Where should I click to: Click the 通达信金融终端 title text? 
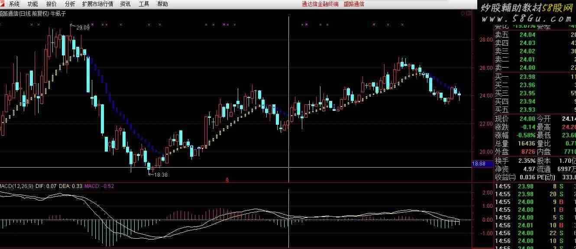[x=320, y=4]
